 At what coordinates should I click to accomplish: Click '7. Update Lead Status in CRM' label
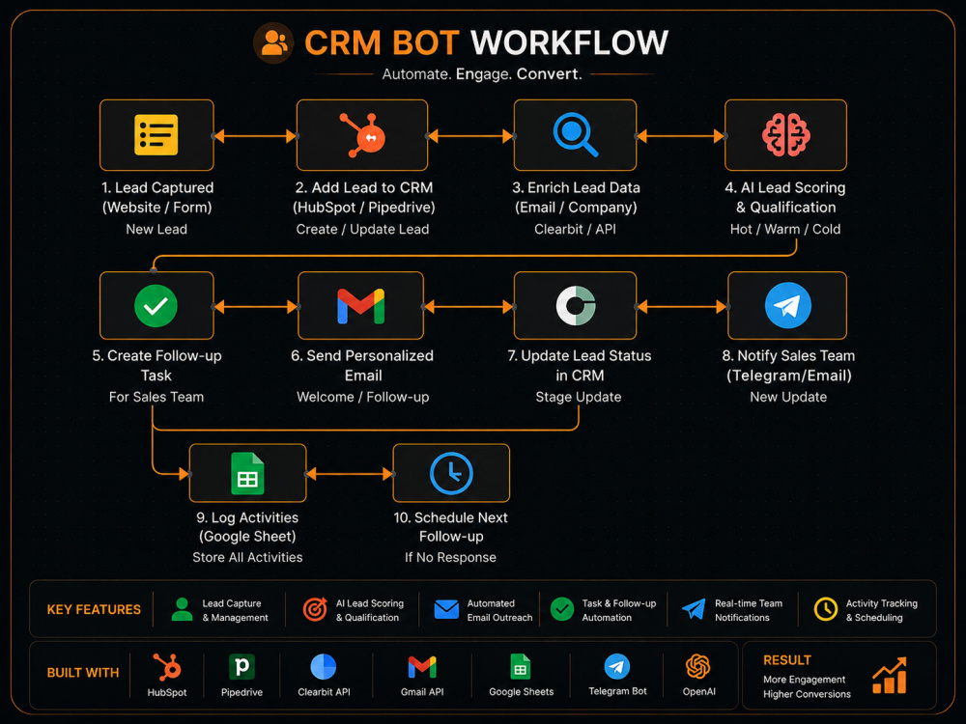click(x=579, y=366)
